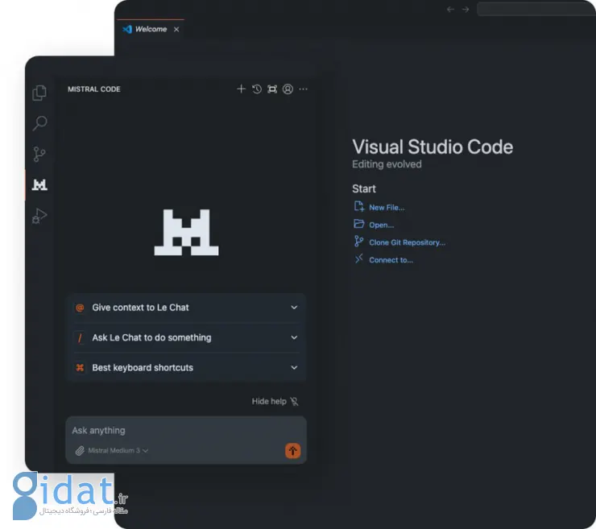Click the Clone Git branch icon
Image resolution: width=596 pixels, height=529 pixels.
pyautogui.click(x=358, y=242)
